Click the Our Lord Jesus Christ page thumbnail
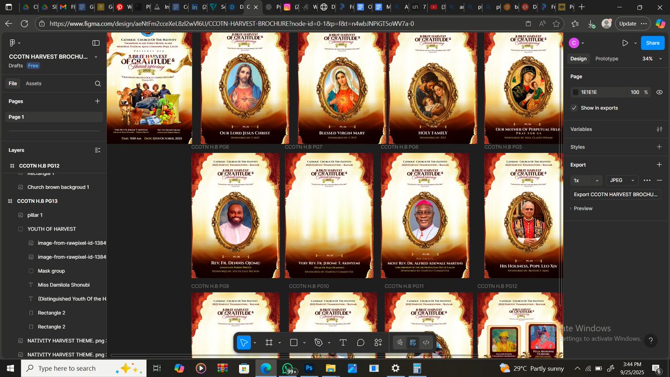Image resolution: width=670 pixels, height=377 pixels. click(245, 88)
